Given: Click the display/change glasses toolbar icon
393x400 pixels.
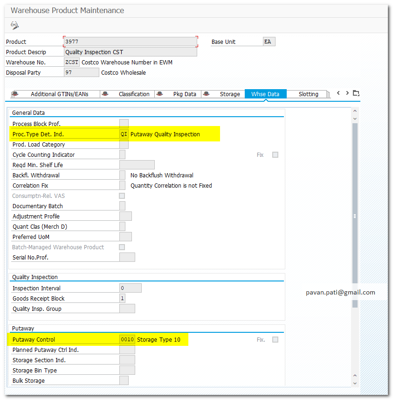Looking at the screenshot, I should click(14, 25).
